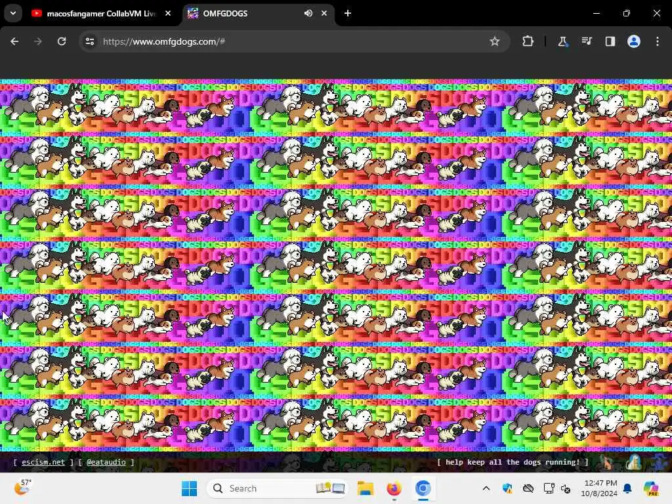
Task: Click the muted volume tray icon
Action: (566, 488)
